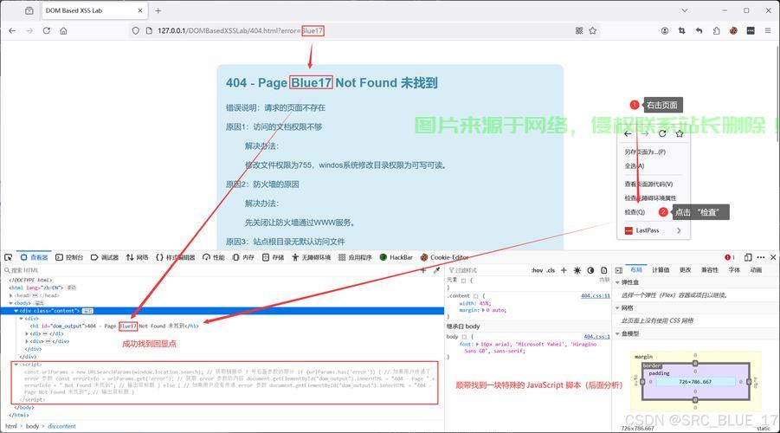Open the 404.css:11 source link for .content
This screenshot has width=780, height=433.
coord(595,295)
